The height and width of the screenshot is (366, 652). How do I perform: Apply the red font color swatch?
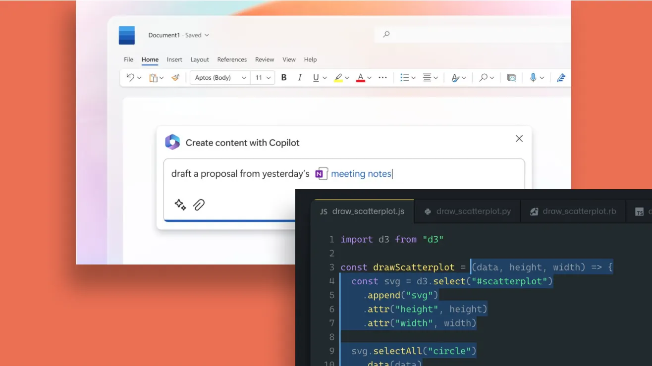click(360, 77)
